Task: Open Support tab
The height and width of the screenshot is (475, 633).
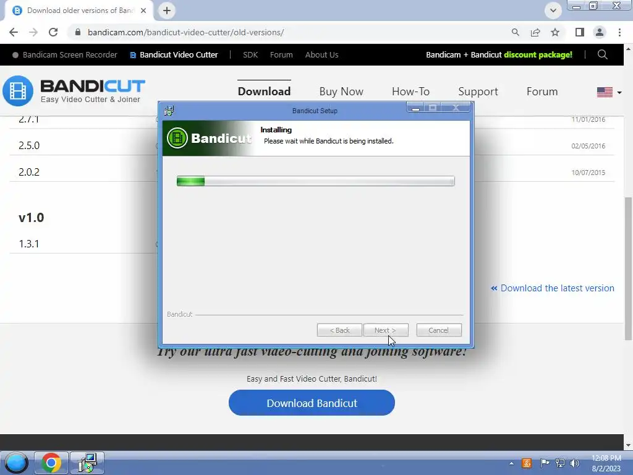Action: coord(478,92)
